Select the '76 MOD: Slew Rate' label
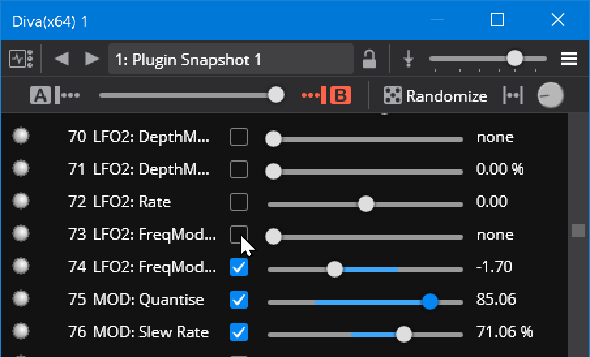 click(138, 332)
